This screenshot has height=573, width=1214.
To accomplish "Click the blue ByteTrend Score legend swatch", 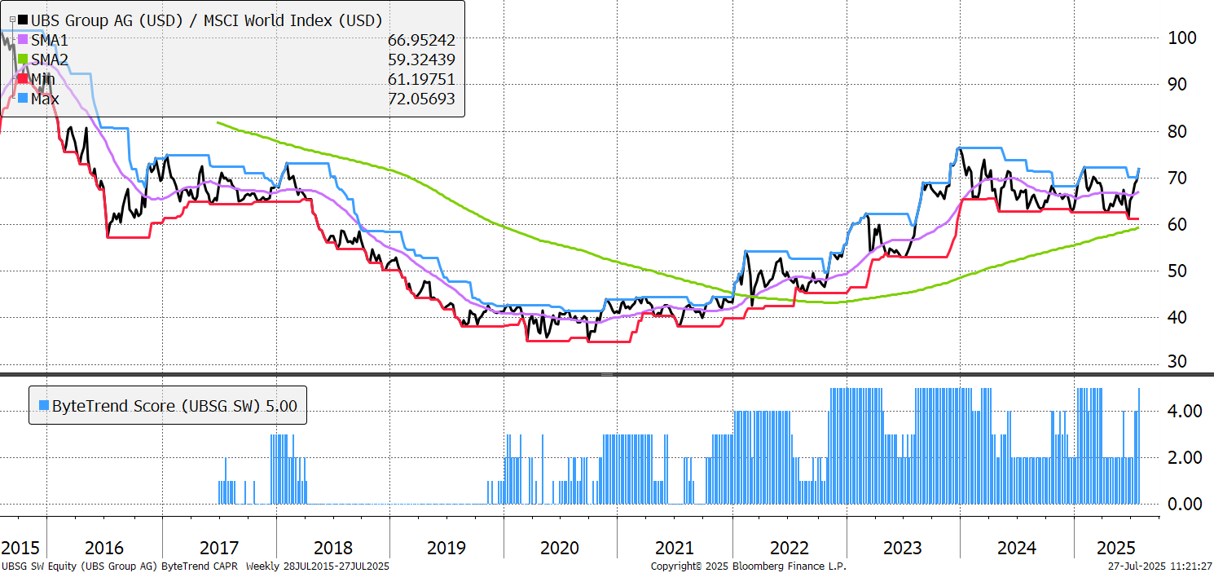I will 44,405.
